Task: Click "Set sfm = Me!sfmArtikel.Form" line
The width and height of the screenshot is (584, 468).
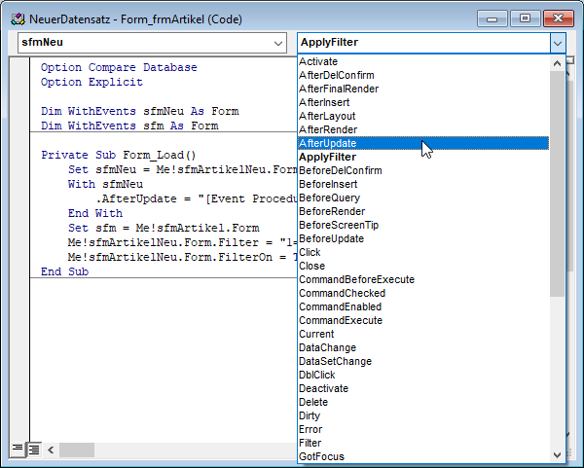Action: [x=164, y=228]
